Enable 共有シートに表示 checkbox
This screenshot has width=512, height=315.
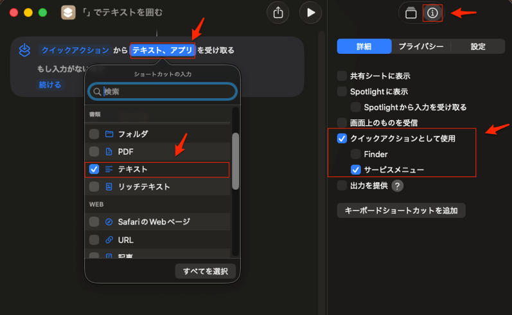pos(342,76)
